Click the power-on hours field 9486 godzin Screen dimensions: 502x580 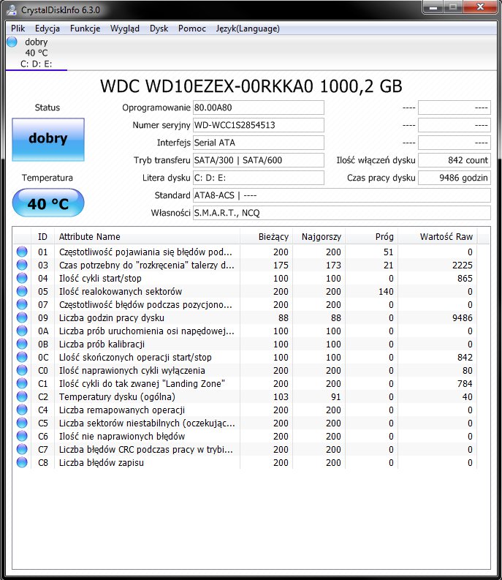(x=455, y=178)
